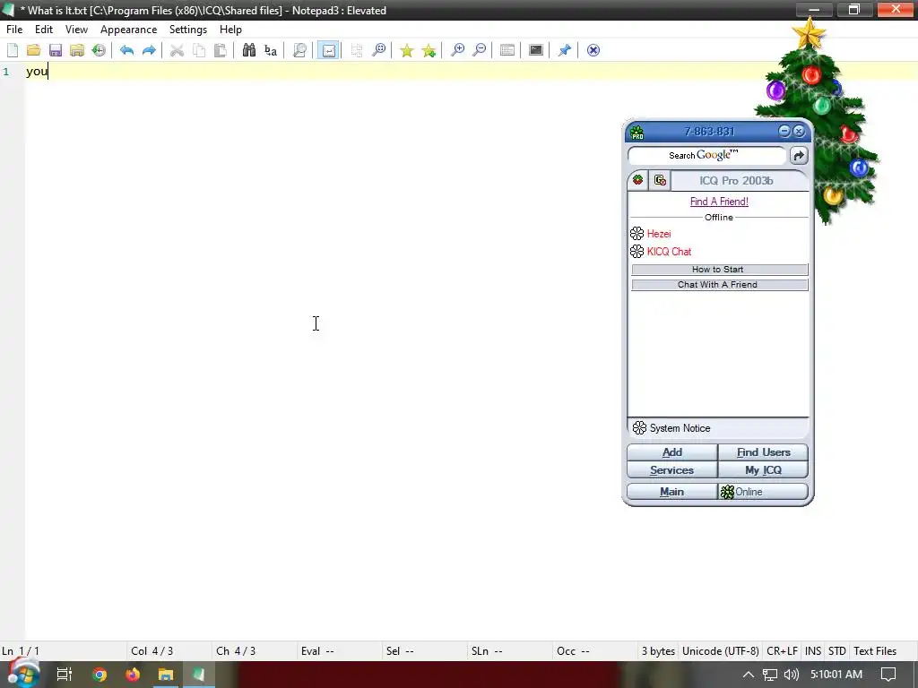The width and height of the screenshot is (918, 688).
Task: Click the ICQ PRO logo icon
Action: [x=637, y=133]
